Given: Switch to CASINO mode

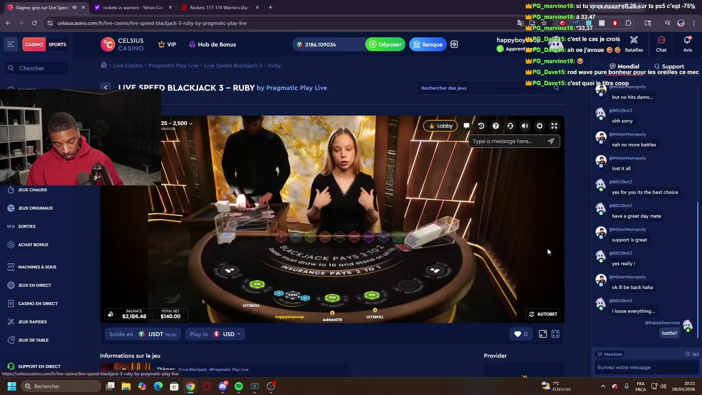Looking at the screenshot, I should (33, 44).
